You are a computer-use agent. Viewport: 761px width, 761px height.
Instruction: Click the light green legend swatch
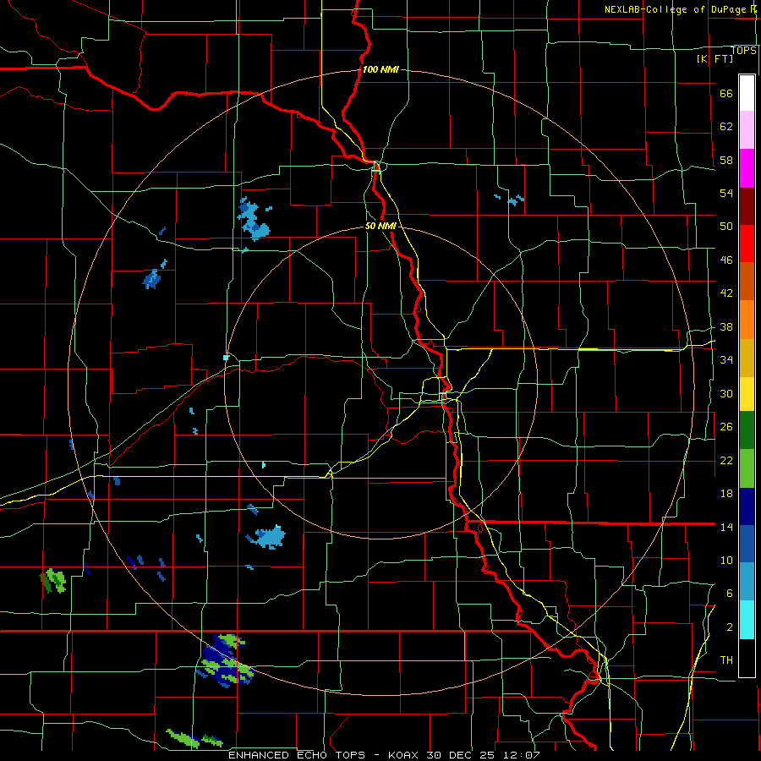747,468
